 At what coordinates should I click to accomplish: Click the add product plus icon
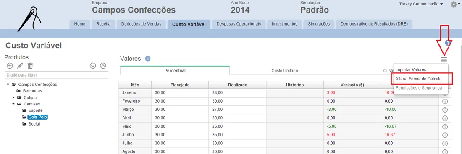[x=10, y=66]
